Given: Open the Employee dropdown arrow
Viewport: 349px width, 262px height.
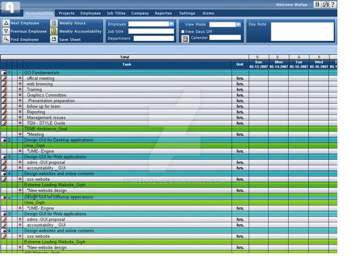Looking at the screenshot, I should tap(171, 24).
